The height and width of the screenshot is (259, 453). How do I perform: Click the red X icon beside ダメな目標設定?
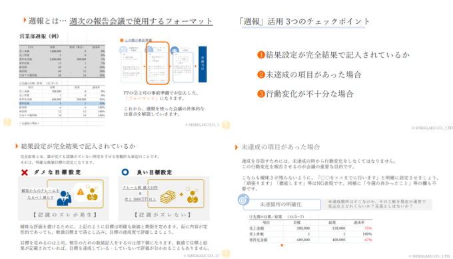point(25,172)
